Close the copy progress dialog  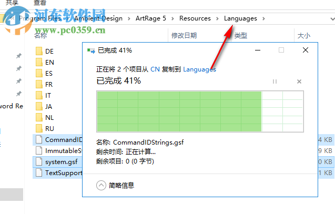pyautogui.click(x=306, y=50)
